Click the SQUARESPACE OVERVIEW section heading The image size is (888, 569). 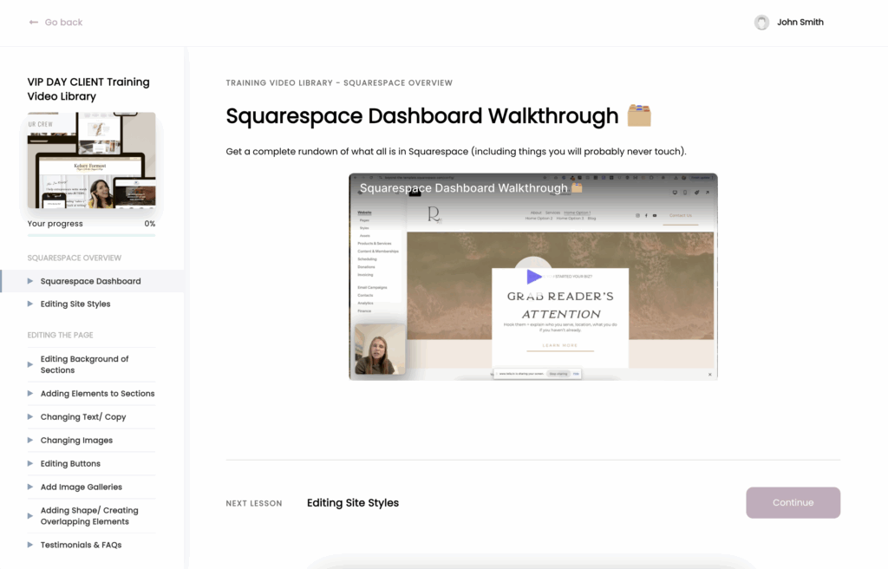pyautogui.click(x=75, y=258)
